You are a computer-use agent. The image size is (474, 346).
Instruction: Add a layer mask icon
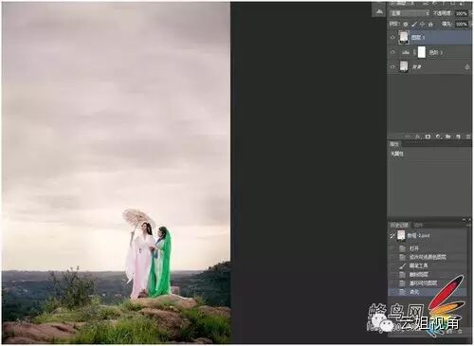pyautogui.click(x=428, y=137)
